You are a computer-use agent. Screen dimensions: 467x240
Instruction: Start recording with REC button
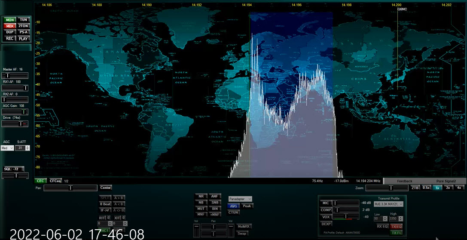(10, 38)
